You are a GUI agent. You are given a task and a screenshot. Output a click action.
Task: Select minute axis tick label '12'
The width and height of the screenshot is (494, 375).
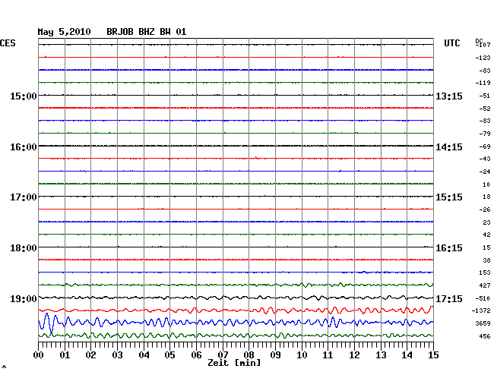354,355
